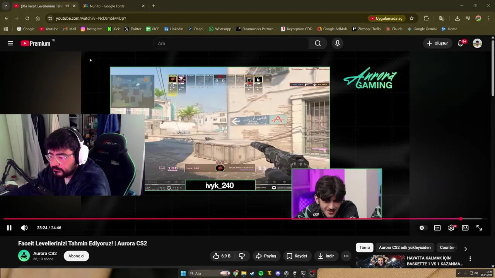Viewport: 495px width, 278px height.
Task: Click the YouTube search magnifier button
Action: coord(318,43)
